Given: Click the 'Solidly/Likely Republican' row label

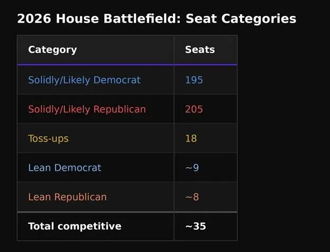Looking at the screenshot, I should click(87, 110).
